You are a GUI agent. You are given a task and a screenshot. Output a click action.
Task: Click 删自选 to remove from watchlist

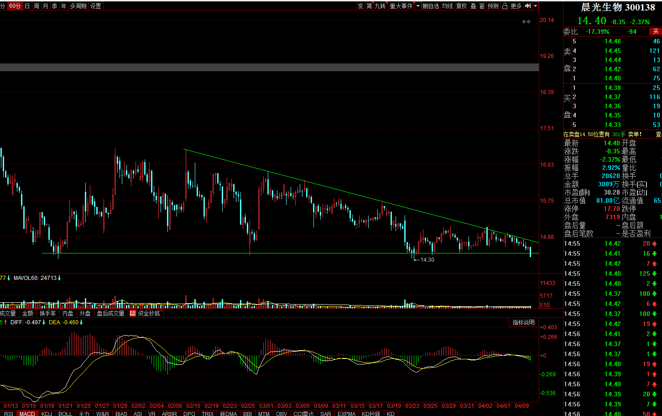click(431, 6)
